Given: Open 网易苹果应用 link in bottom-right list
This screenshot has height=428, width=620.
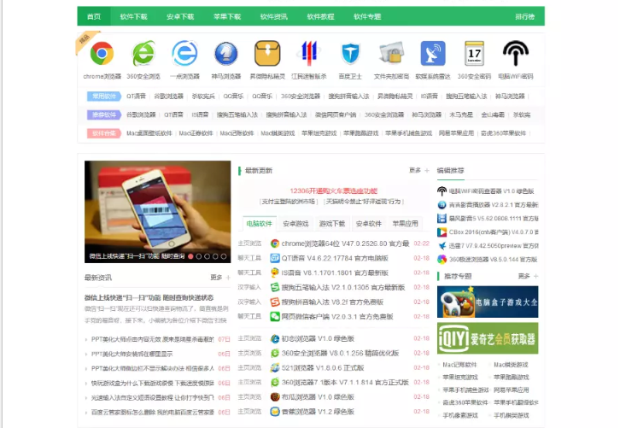Looking at the screenshot, I should coord(512,390).
